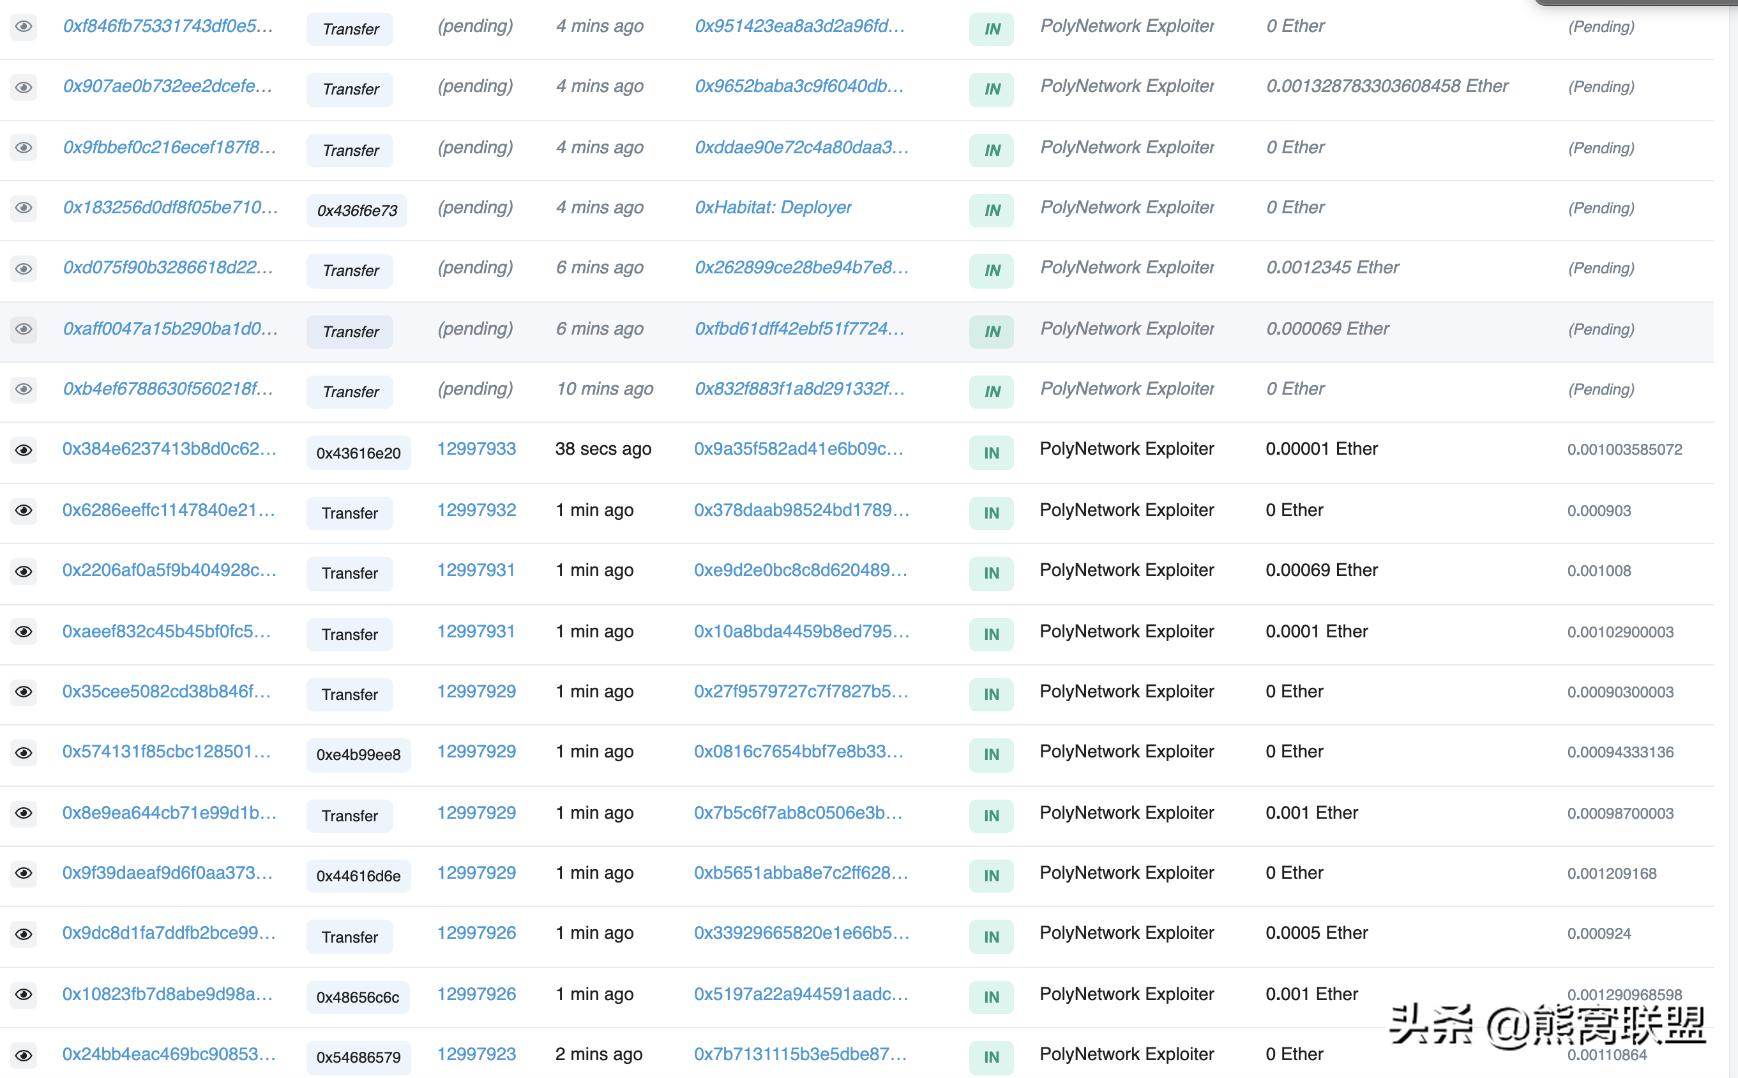Click method badge 0x436f6e73

point(357,210)
